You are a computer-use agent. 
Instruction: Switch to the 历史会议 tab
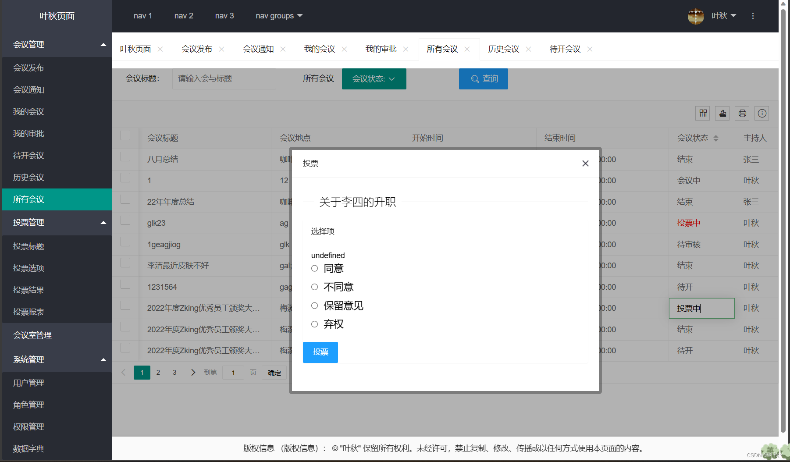point(504,49)
